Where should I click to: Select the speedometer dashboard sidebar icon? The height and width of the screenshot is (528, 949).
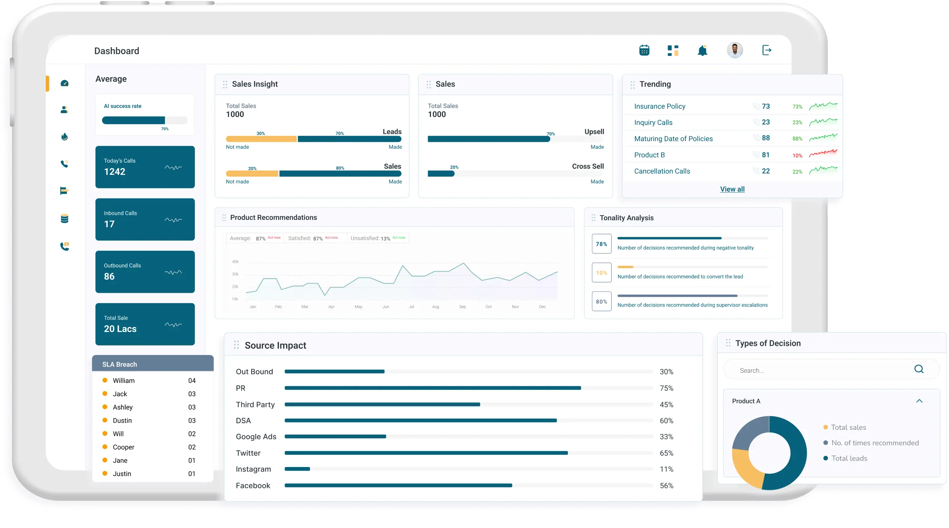[x=65, y=83]
